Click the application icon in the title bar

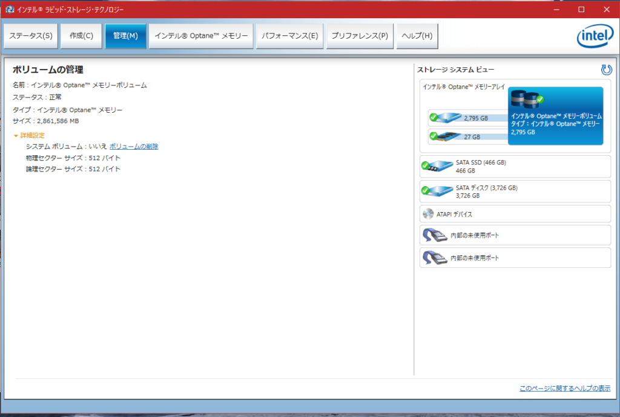10,9
